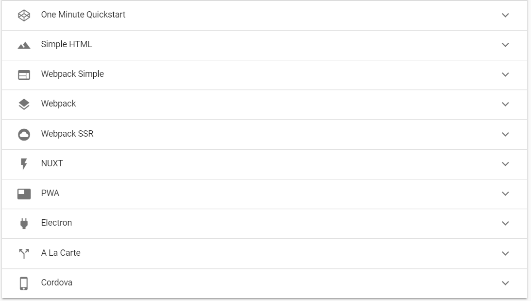
Task: Click the featured video icon beside PWA
Action: [24, 194]
